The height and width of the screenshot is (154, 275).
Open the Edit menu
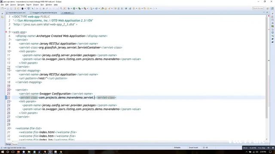7,5
